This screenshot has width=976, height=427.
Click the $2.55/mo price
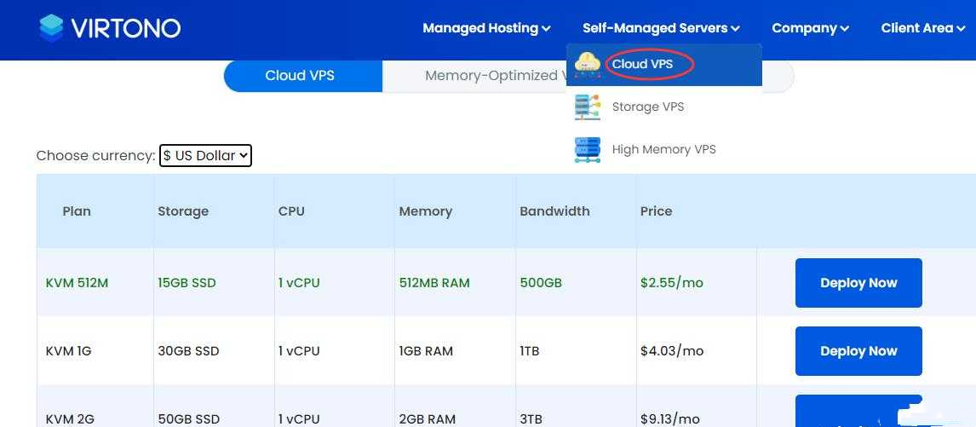click(x=672, y=283)
